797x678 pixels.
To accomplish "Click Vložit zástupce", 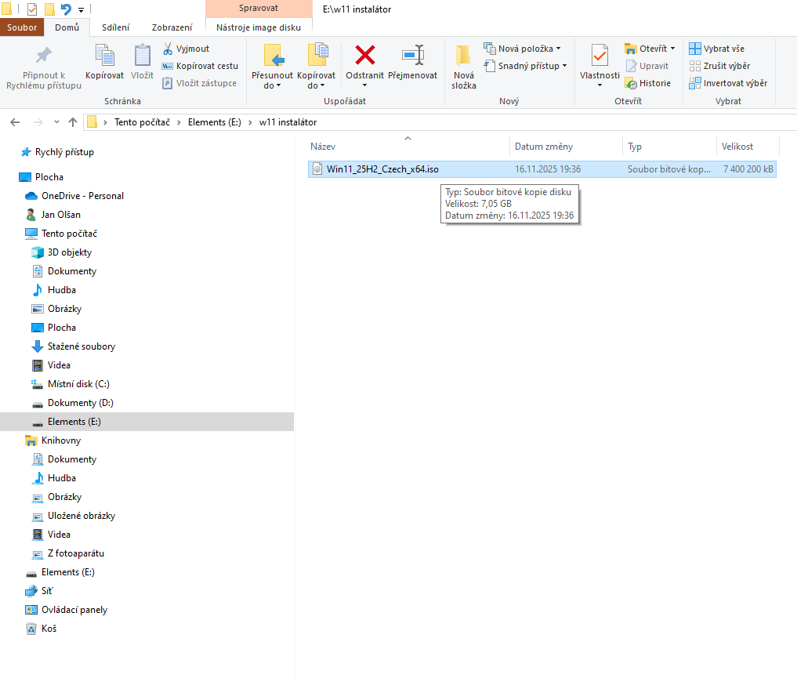I will click(199, 83).
